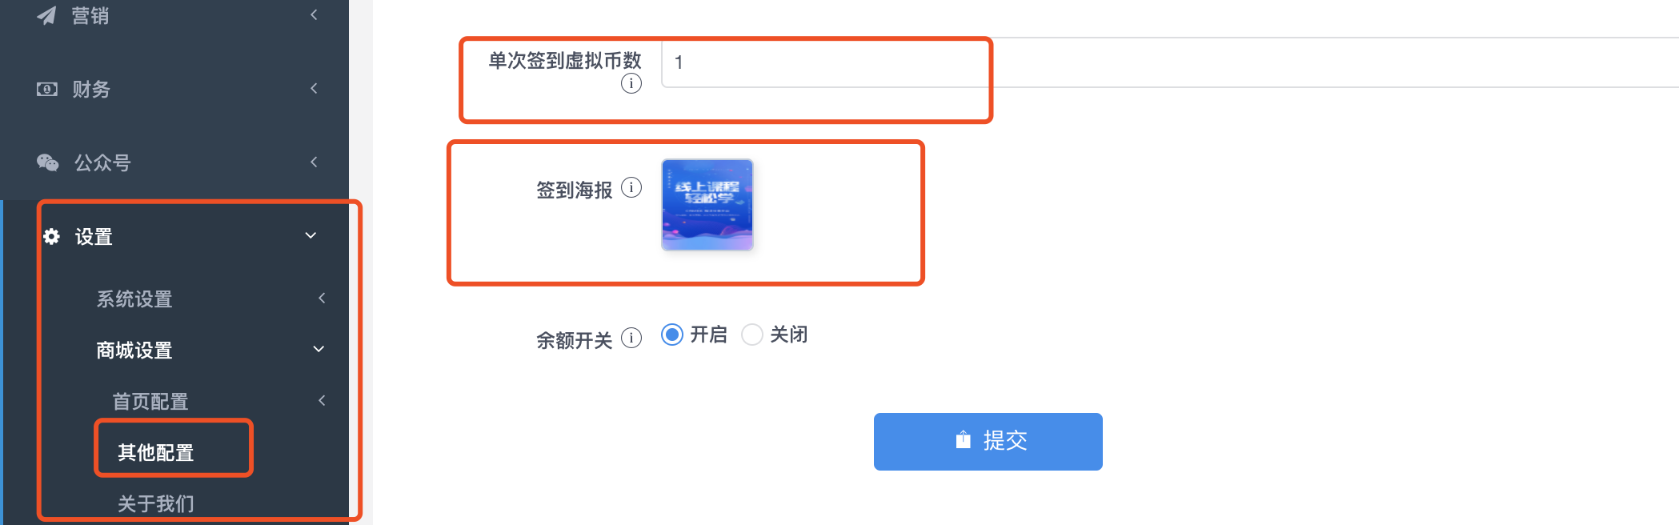
Task: Expand the 营销 menu chevron
Action: [314, 14]
